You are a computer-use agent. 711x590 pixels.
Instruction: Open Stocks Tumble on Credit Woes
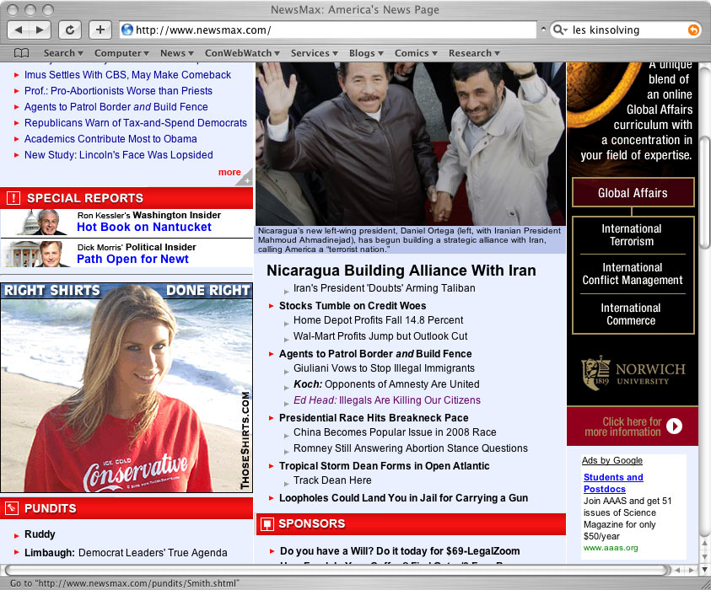(353, 306)
